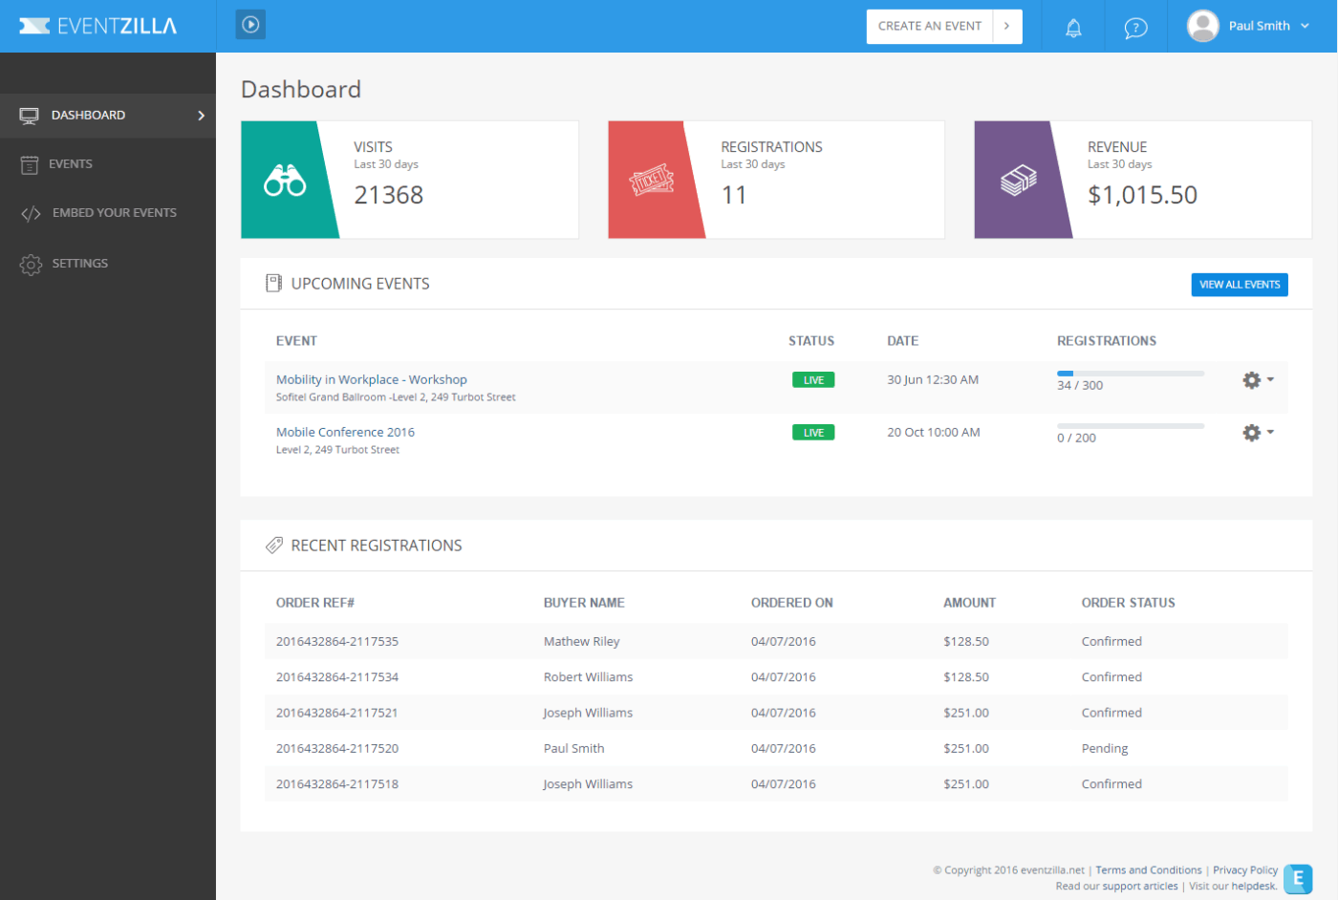Click the Paul Smith profile avatar
Image resolution: width=1338 pixels, height=900 pixels.
(x=1202, y=26)
